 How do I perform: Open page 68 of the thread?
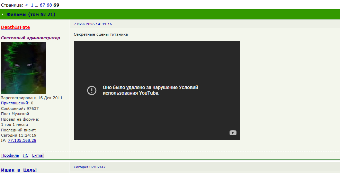[49, 5]
